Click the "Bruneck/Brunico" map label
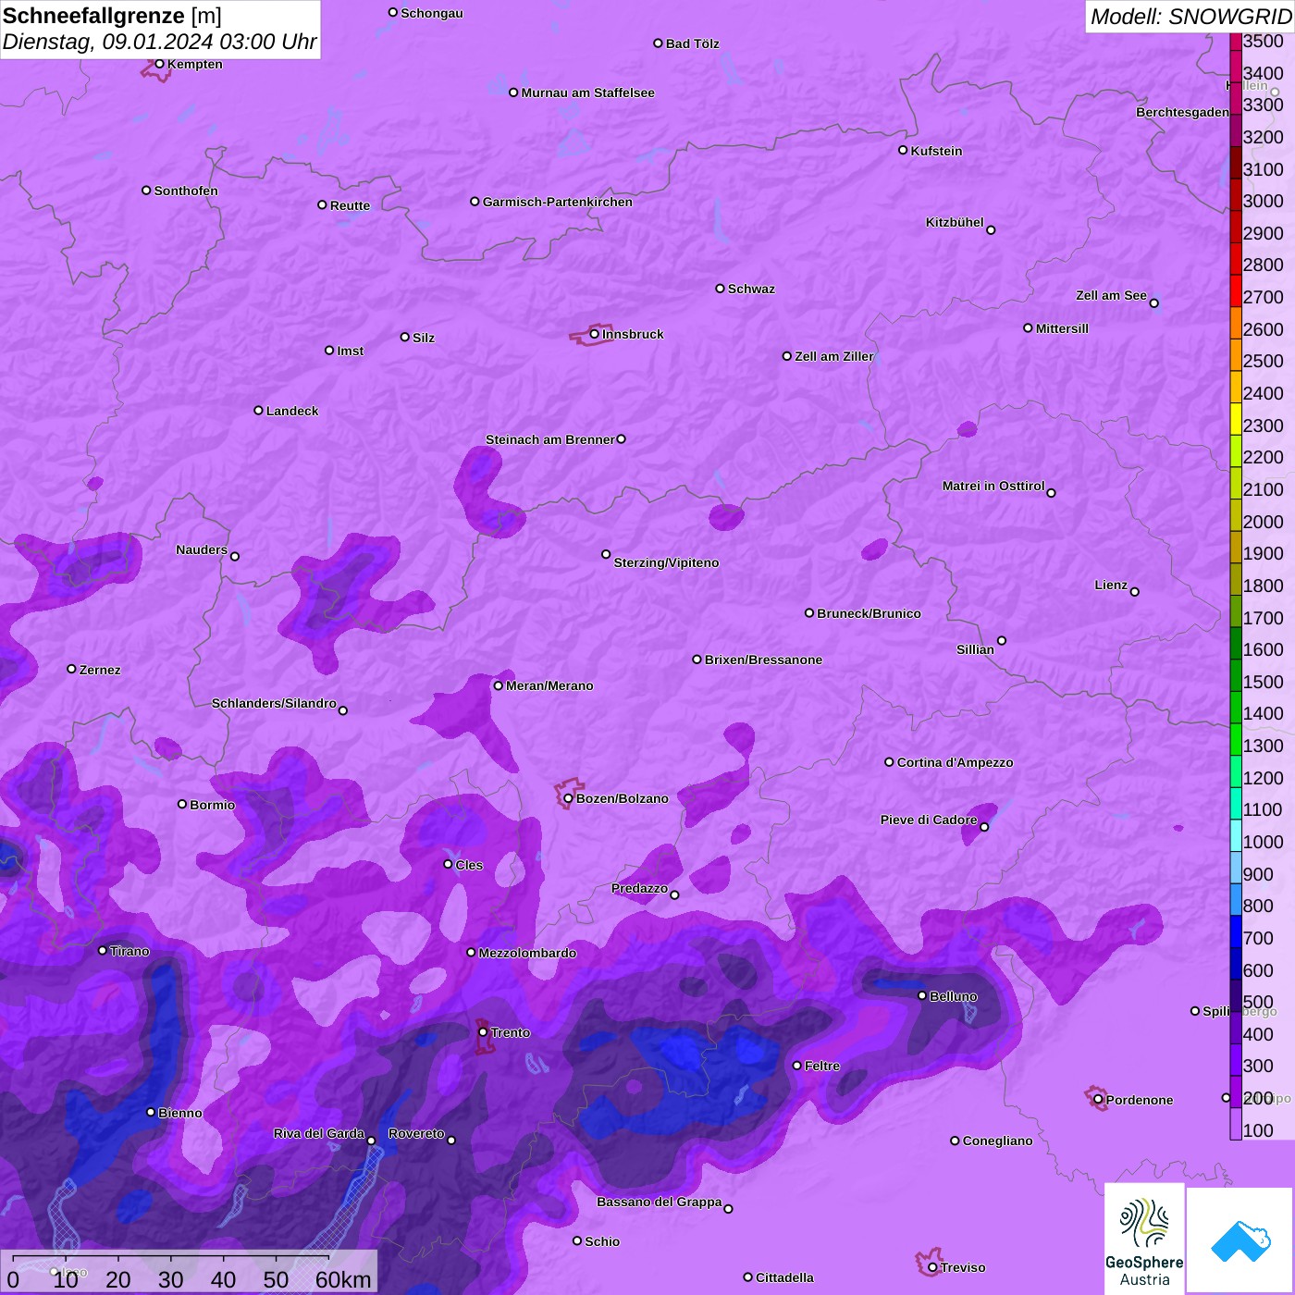1295x1295 pixels. tap(869, 613)
